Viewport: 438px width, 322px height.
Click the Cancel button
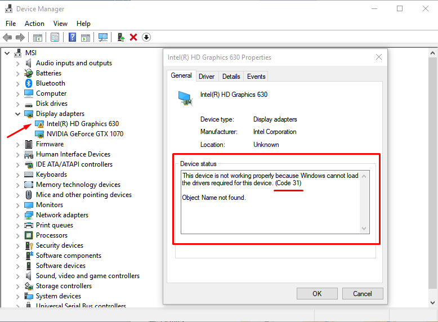(x=363, y=293)
